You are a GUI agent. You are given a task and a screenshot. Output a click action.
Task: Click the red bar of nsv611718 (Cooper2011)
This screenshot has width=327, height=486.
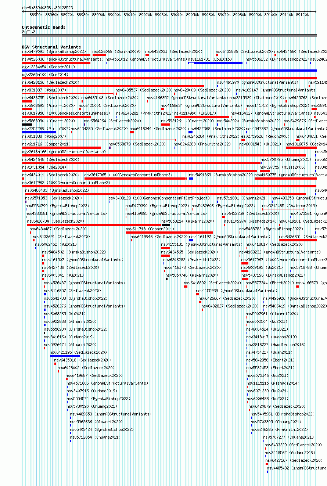tap(169, 233)
